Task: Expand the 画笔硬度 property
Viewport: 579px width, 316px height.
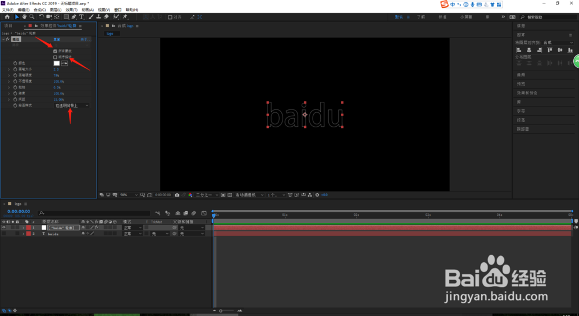Action: click(9, 75)
